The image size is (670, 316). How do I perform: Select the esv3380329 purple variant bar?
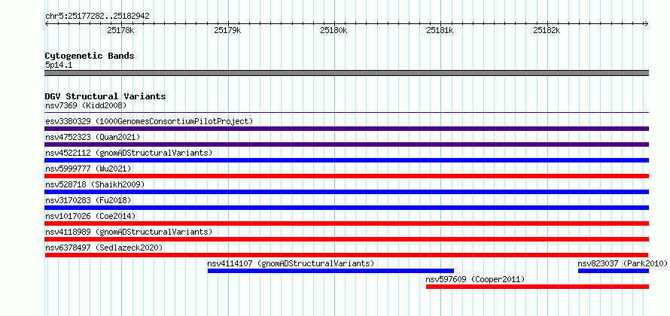pos(347,129)
